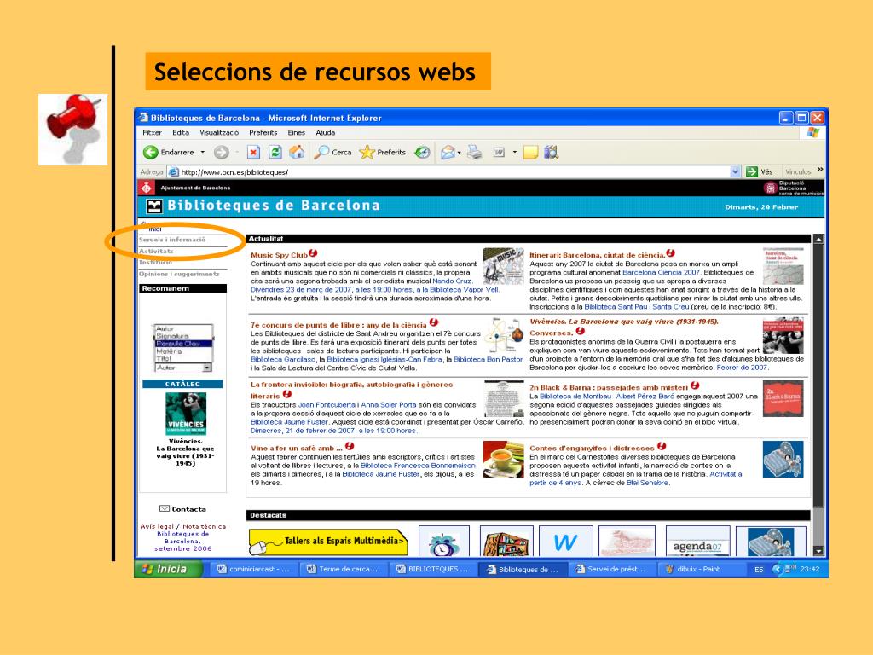873x655 pixels.
Task: Open the Fitxer menu
Action: pyautogui.click(x=152, y=132)
